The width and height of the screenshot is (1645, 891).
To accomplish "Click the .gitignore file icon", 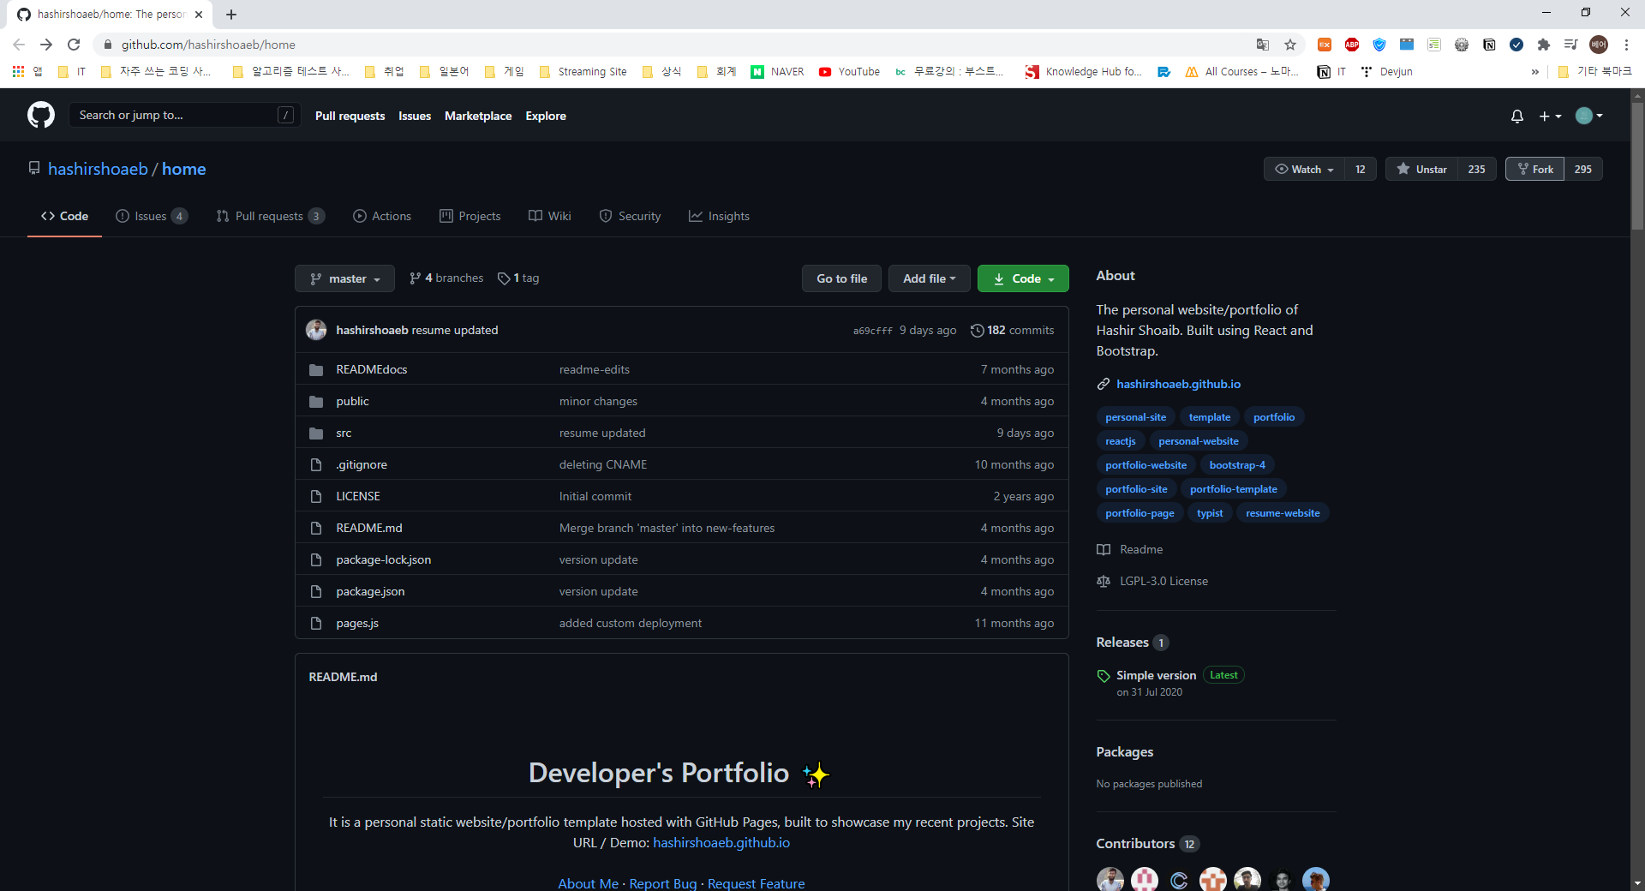I will (x=316, y=465).
